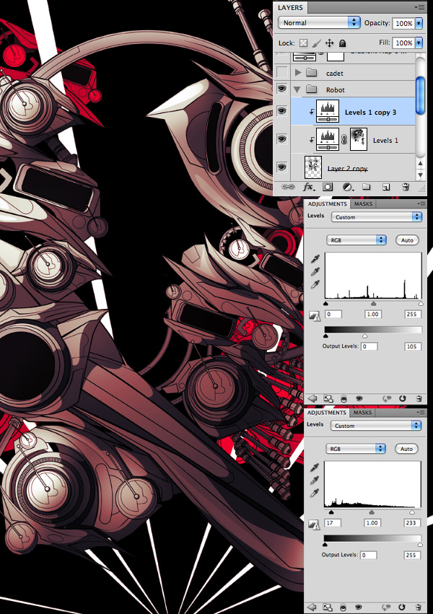The height and width of the screenshot is (614, 433).
Task: Add a layer mask via the mask icon
Action: (x=328, y=187)
